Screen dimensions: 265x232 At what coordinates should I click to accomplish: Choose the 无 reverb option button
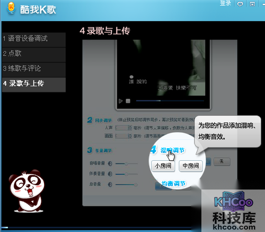coord(222,161)
